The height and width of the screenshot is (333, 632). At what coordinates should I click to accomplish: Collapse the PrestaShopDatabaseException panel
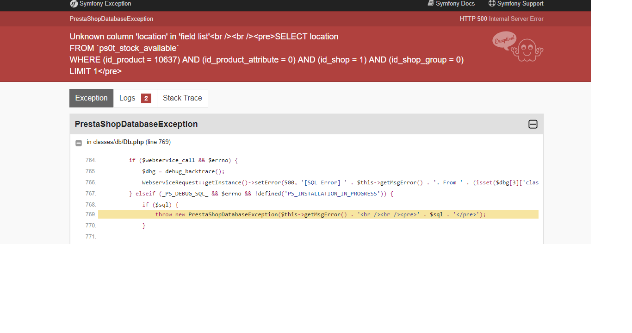coord(533,124)
